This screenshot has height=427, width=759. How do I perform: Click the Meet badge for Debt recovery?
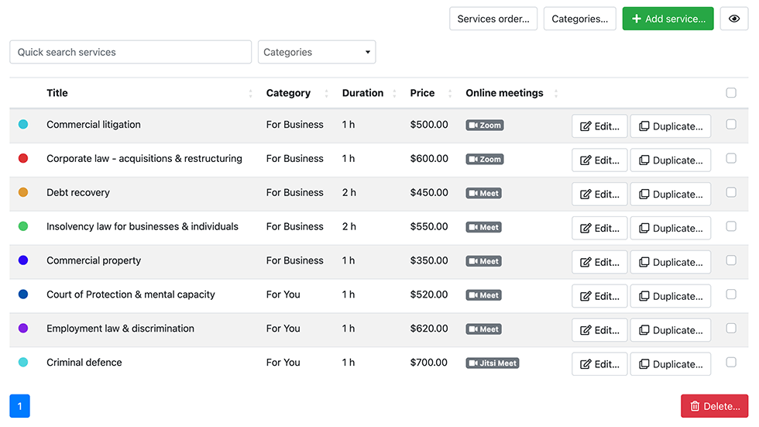click(x=483, y=193)
